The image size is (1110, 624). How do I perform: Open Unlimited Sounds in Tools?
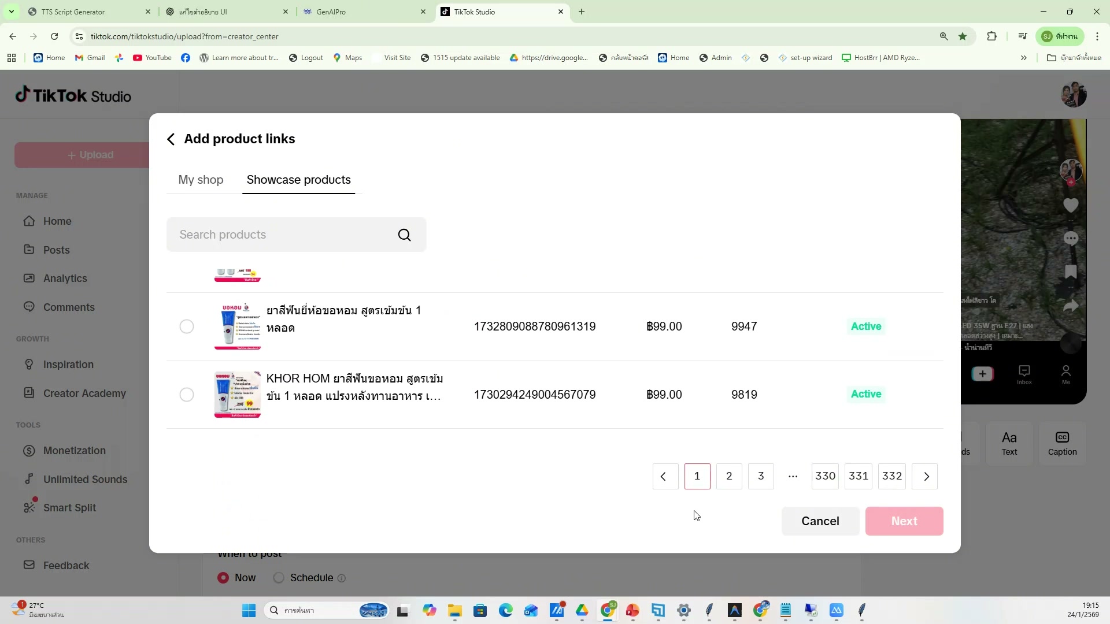(x=85, y=480)
